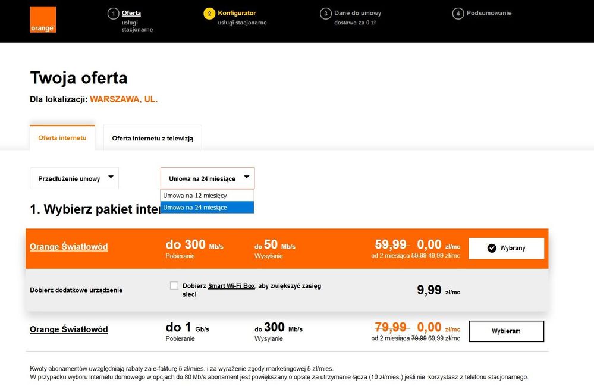The width and height of the screenshot is (594, 386).
Task: Click the checkmark icon on Wybrany
Action: pyautogui.click(x=492, y=249)
